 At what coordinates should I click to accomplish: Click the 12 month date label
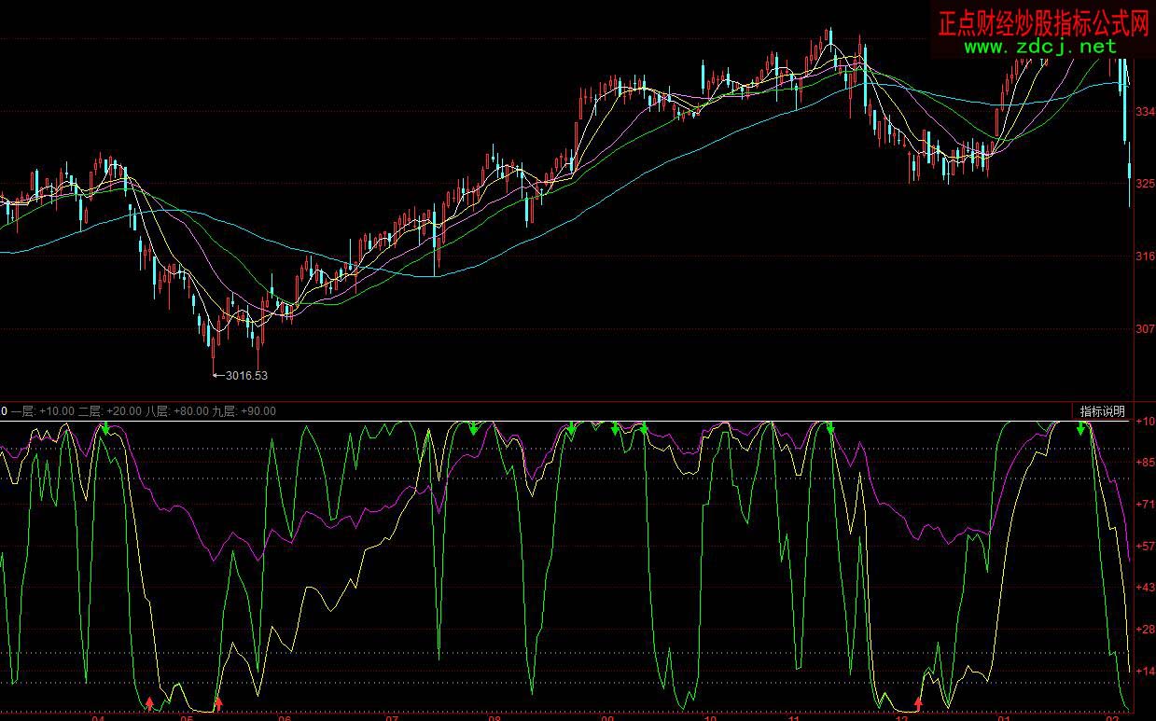[x=901, y=718]
